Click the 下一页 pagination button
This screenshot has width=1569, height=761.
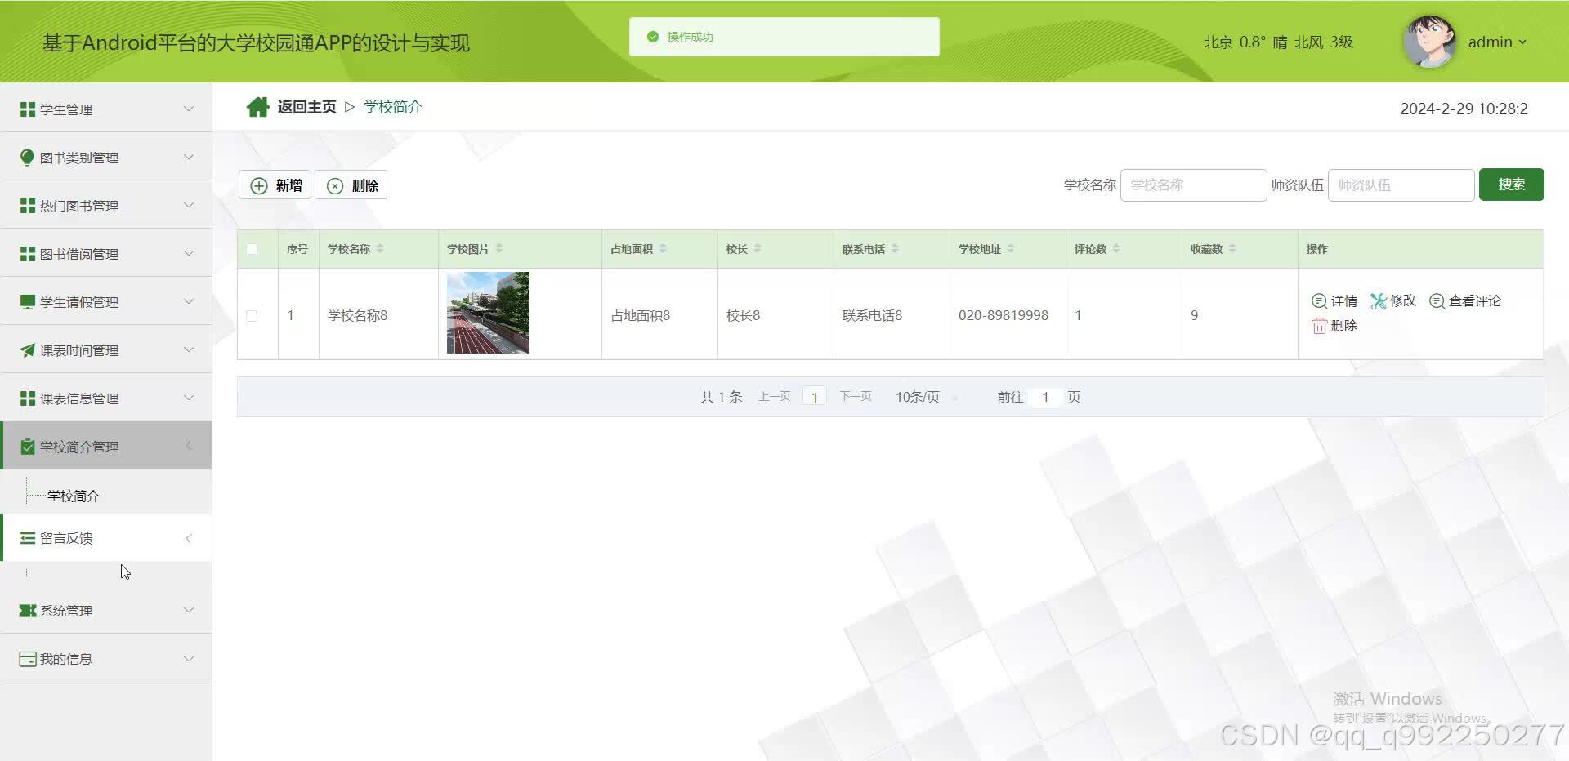click(x=856, y=397)
